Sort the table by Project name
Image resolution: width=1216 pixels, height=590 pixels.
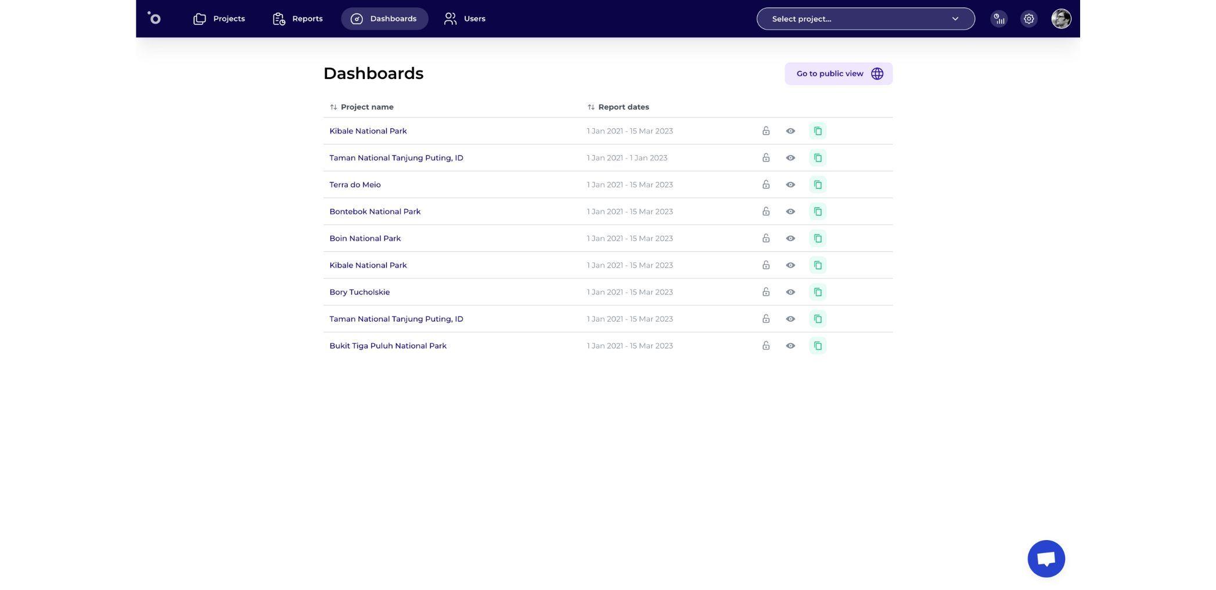coord(362,107)
